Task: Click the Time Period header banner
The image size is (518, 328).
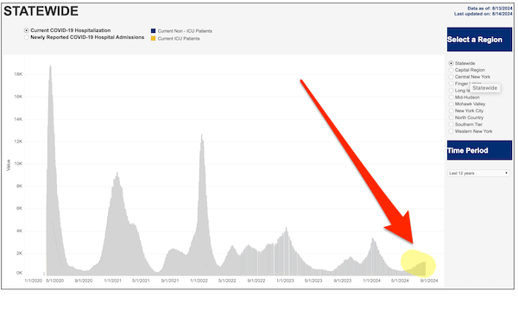Action: 479,150
